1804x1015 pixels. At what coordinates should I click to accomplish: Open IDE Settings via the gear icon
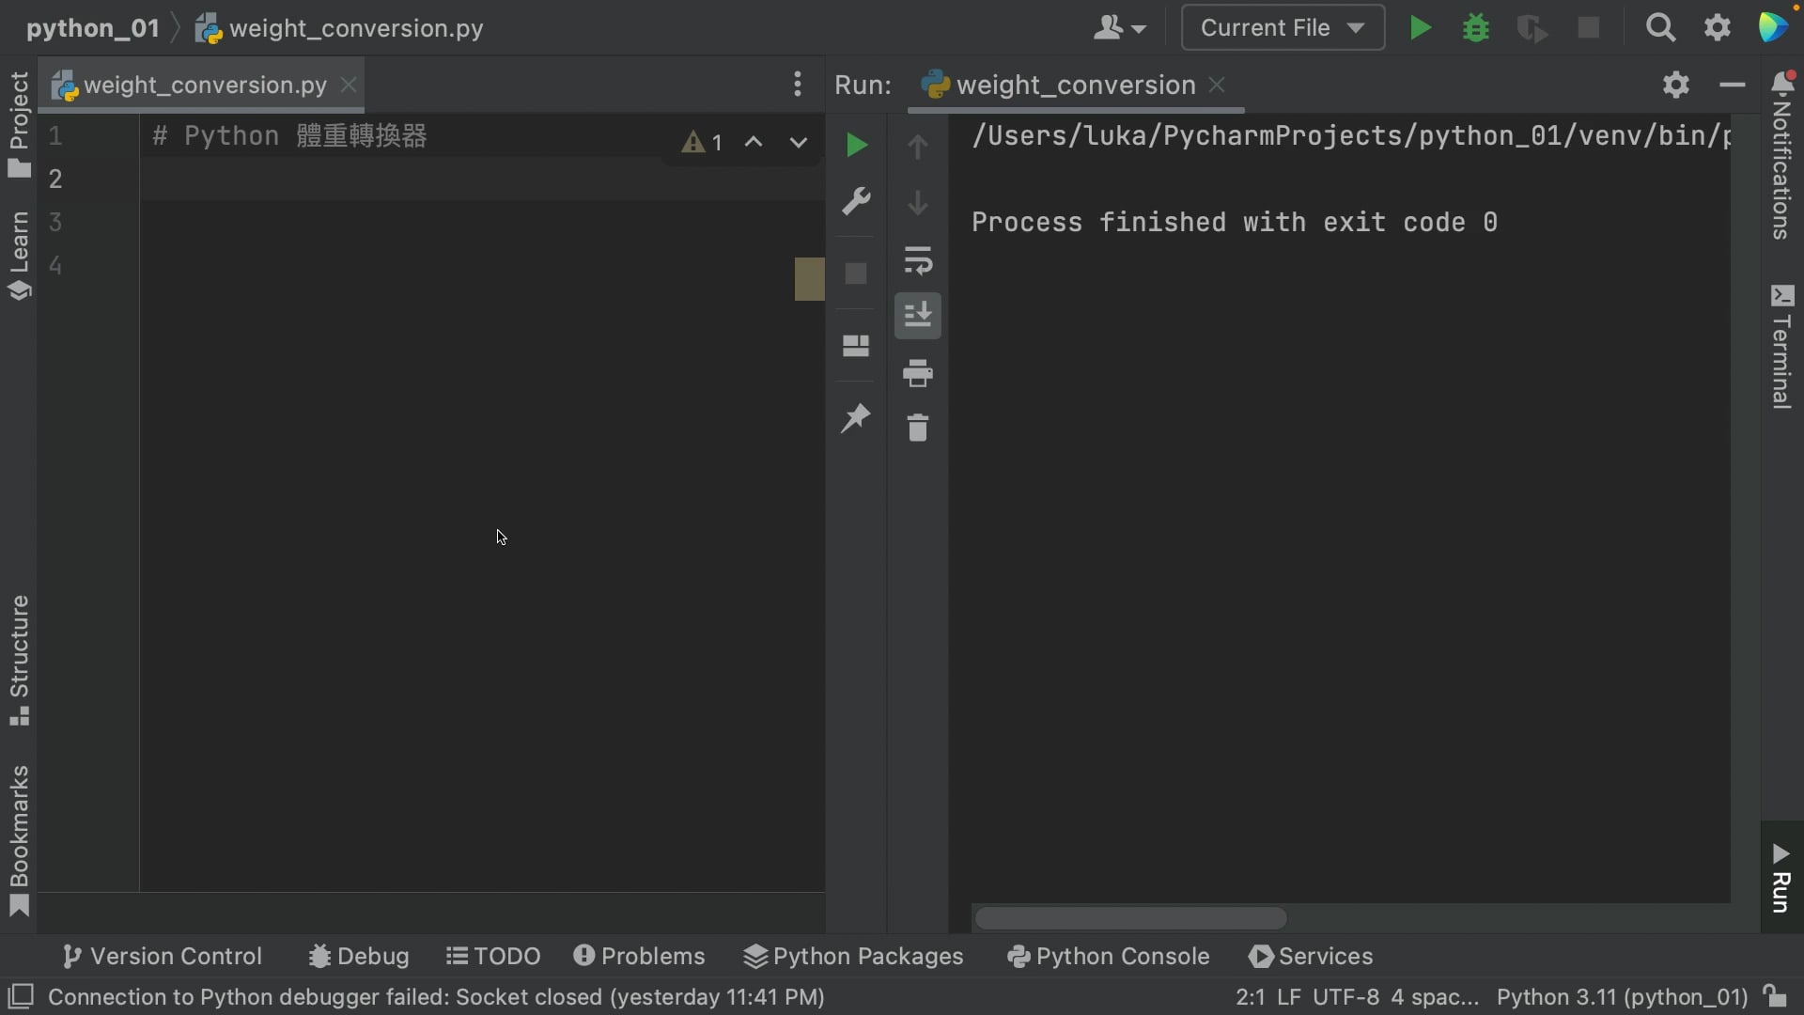(1718, 27)
